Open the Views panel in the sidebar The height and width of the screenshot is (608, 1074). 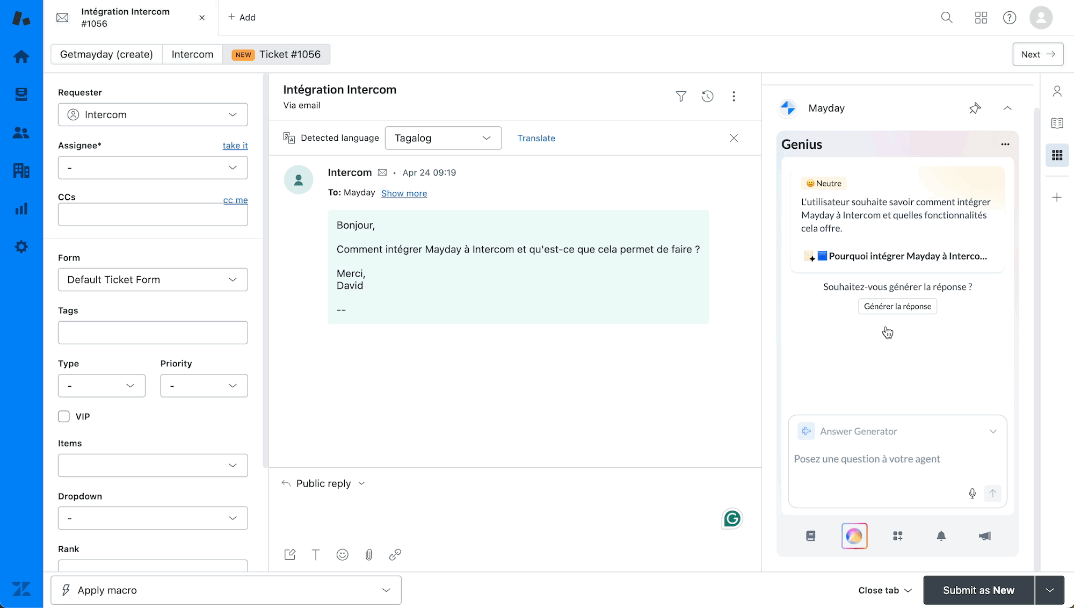[x=21, y=94]
